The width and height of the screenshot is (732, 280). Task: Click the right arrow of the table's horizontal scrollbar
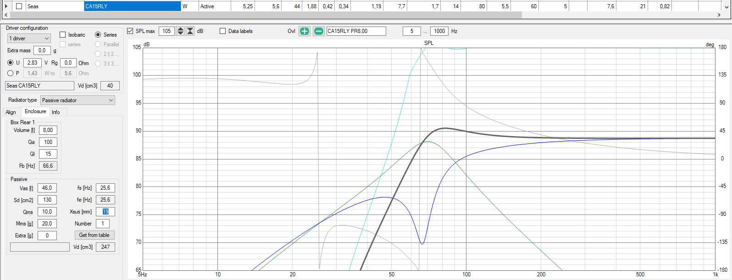click(719, 15)
